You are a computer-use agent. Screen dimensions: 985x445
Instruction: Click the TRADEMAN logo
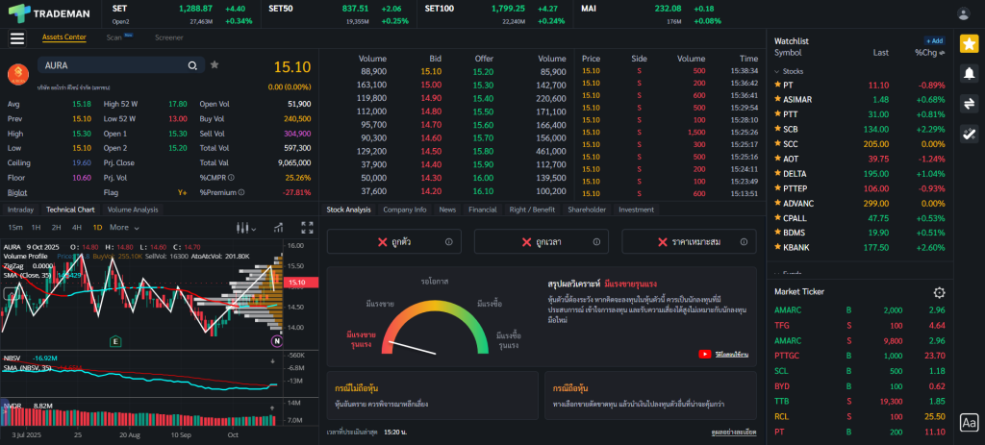point(49,13)
